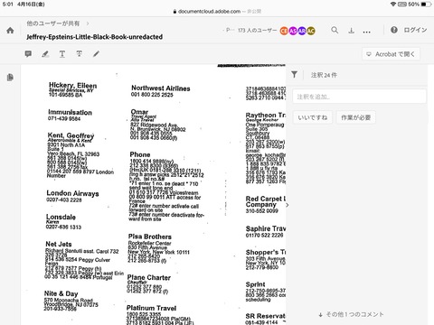This screenshot has height=325, width=434.
Task: Click the Platinum Travel heading
Action: click(151, 308)
